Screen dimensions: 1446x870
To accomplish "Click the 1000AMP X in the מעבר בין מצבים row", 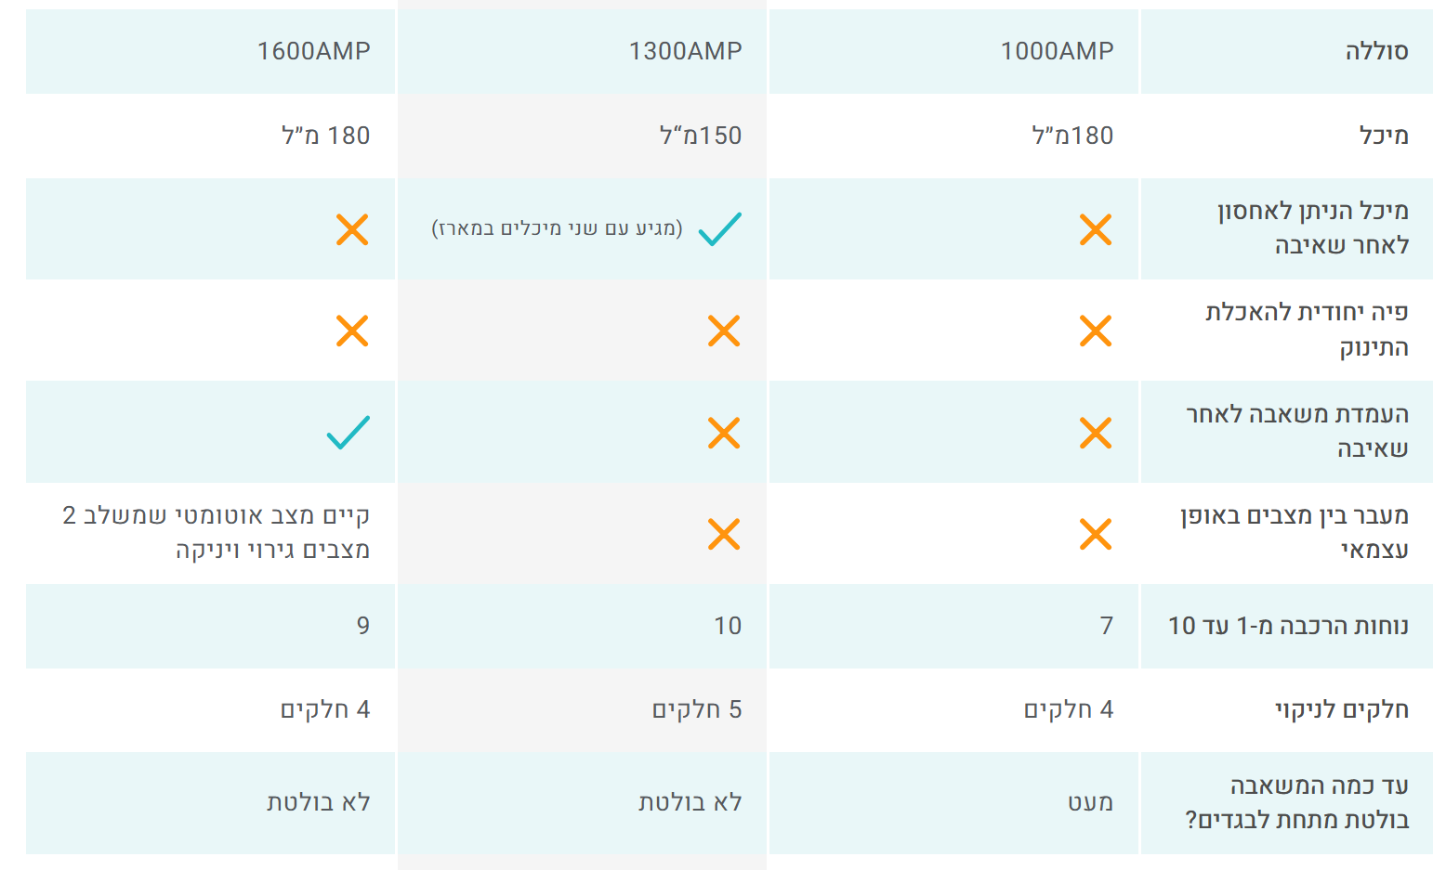I will pyautogui.click(x=1096, y=534).
